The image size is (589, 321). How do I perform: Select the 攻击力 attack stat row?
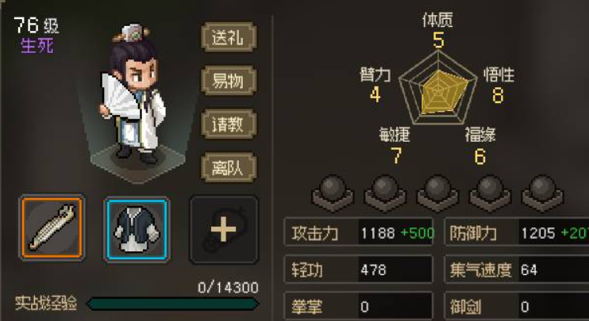[x=359, y=232]
